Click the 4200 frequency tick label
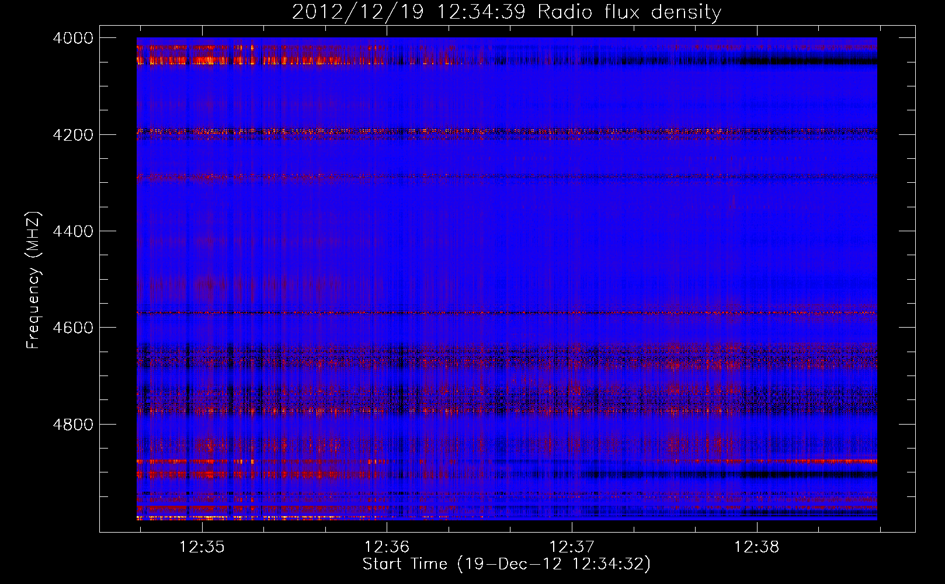This screenshot has height=584, width=945. point(73,135)
